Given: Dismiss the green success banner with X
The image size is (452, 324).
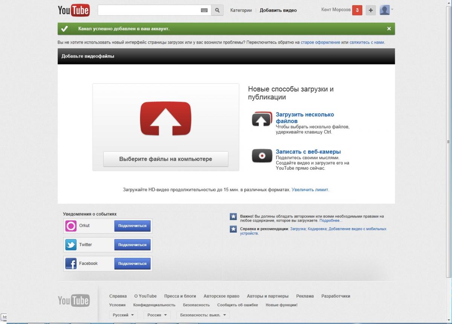Looking at the screenshot, I should pos(389,29).
